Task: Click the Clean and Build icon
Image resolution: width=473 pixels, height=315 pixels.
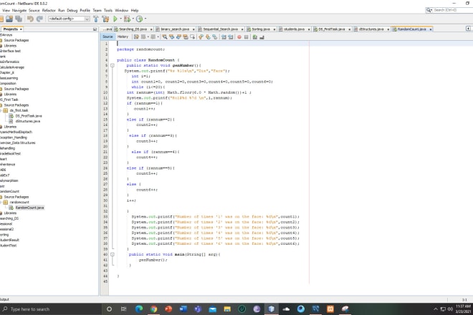Action: (x=104, y=19)
